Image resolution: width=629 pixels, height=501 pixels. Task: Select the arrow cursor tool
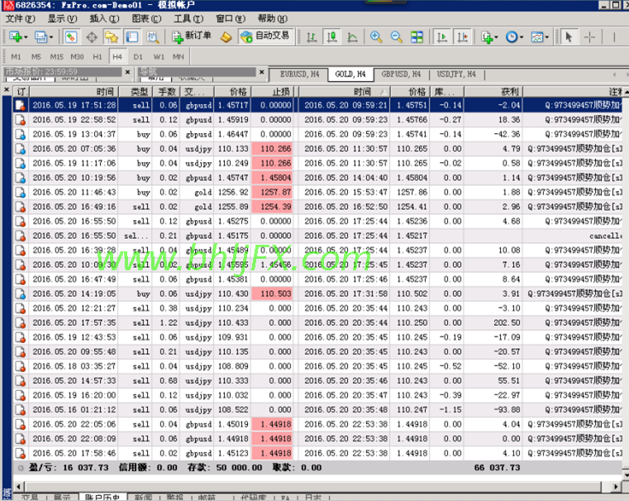point(568,37)
